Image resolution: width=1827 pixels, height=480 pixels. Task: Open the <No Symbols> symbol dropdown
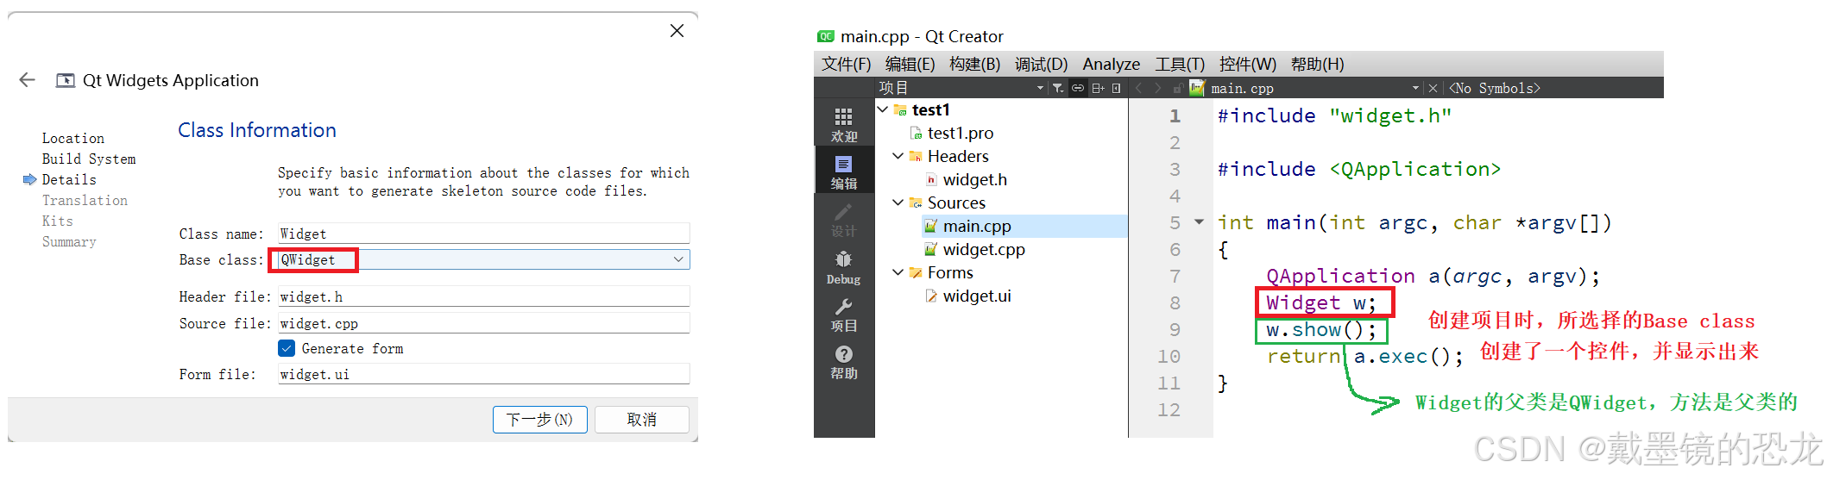1494,88
